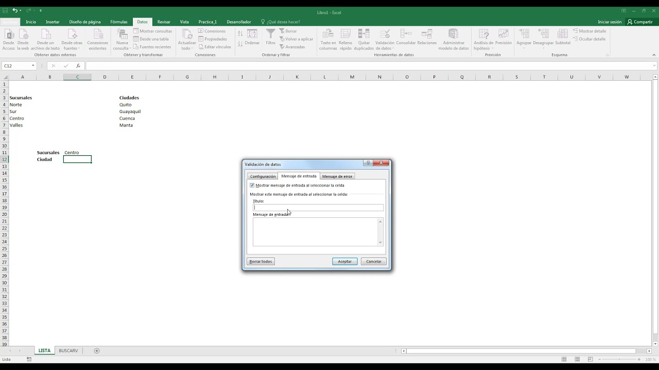Click column header H
Viewport: 659px width, 370px height.
pos(215,77)
